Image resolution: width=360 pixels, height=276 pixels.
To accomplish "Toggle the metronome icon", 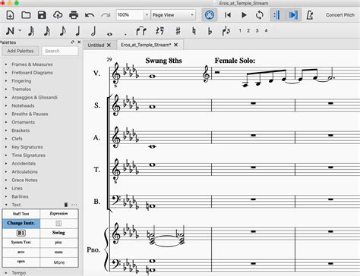I will 310,15.
